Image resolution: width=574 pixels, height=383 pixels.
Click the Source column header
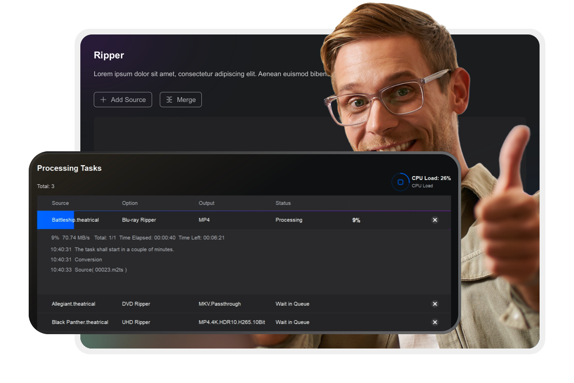(60, 203)
